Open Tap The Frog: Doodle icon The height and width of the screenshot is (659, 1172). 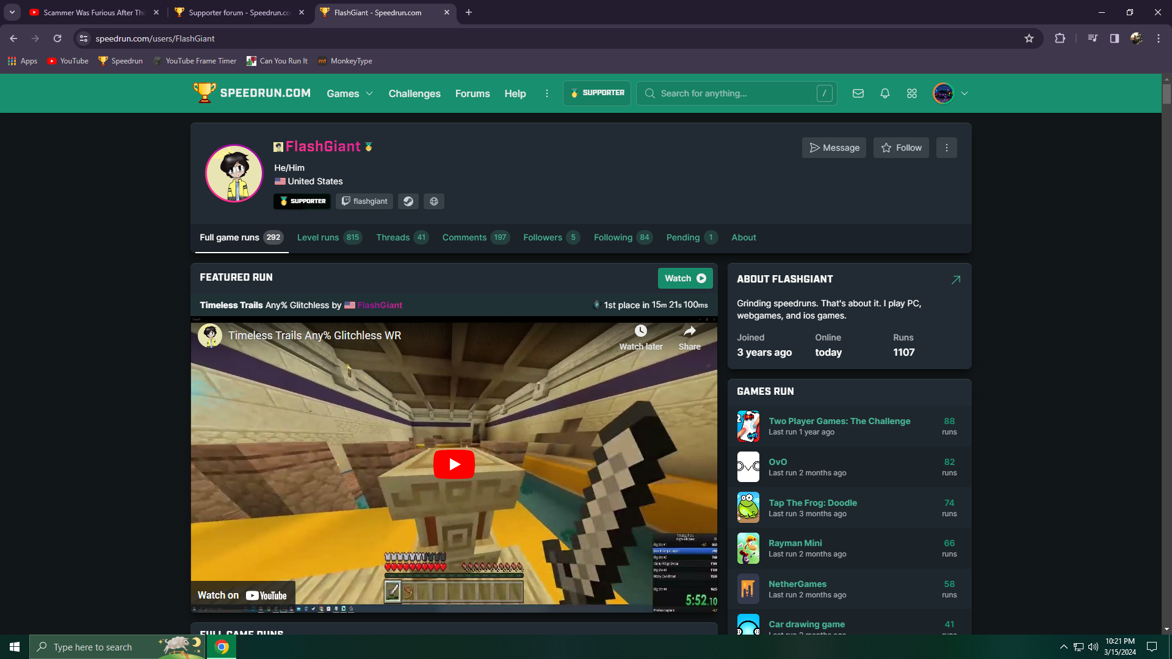coord(748,508)
